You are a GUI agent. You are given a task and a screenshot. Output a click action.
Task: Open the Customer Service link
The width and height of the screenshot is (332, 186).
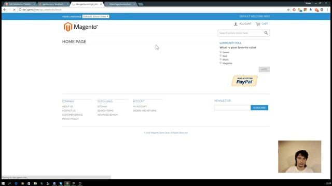click(x=73, y=115)
